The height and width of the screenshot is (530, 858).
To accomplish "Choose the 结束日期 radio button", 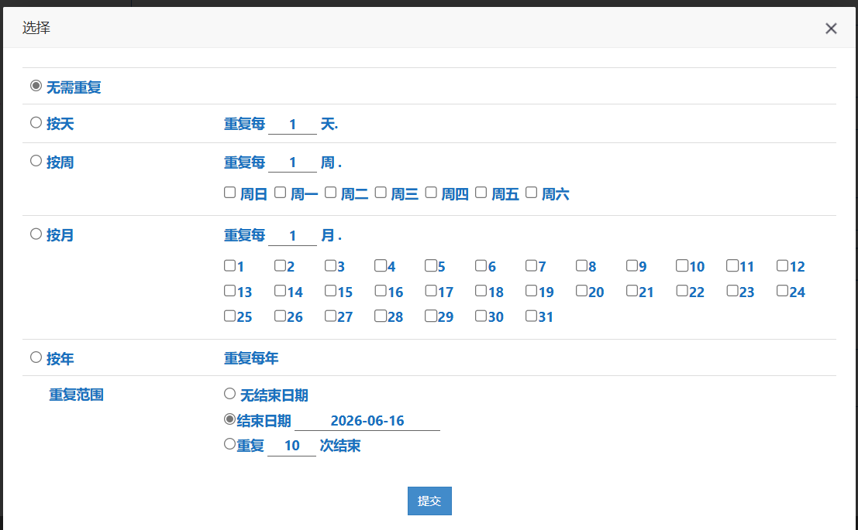I will [230, 419].
